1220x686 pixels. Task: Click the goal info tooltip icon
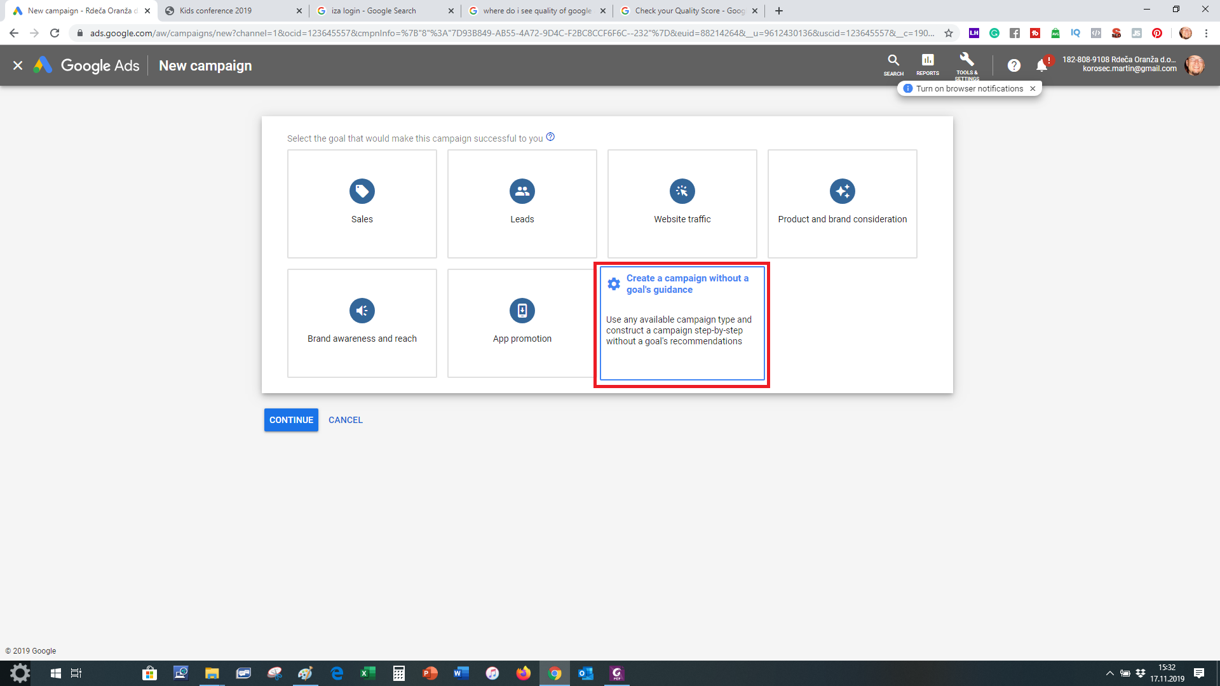pos(550,137)
